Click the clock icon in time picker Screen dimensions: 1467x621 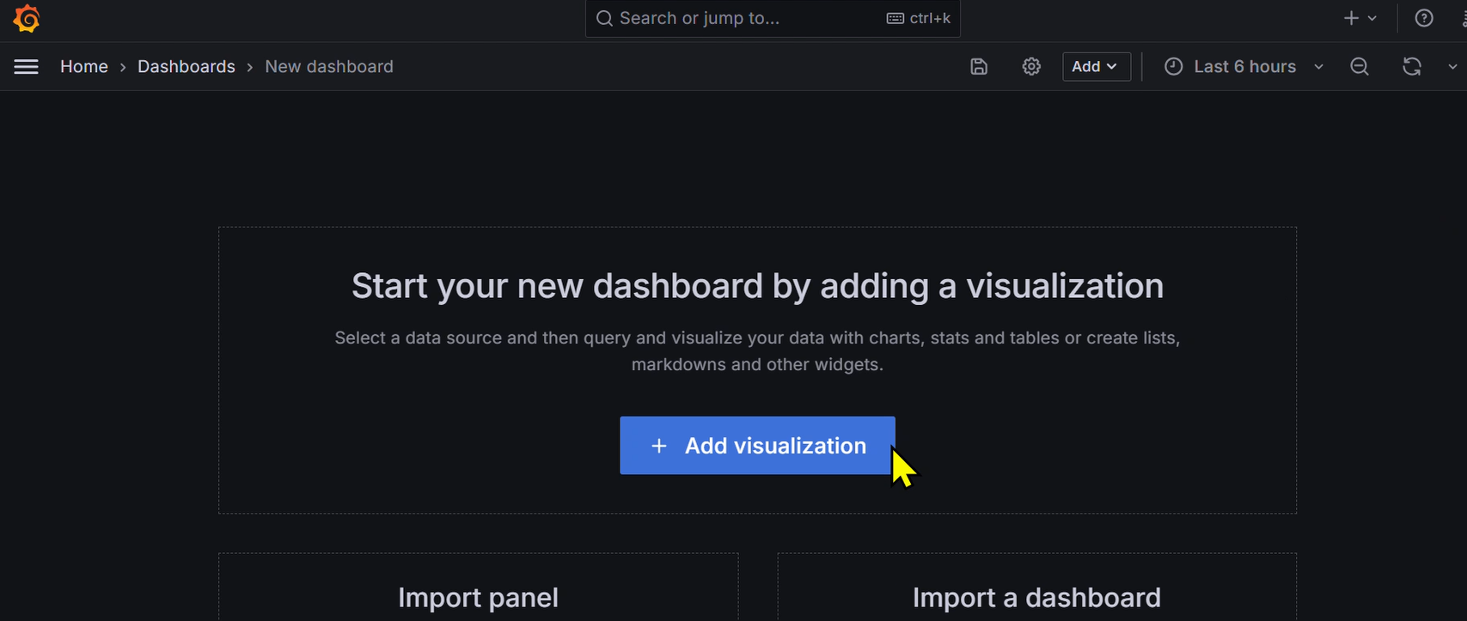[1173, 67]
